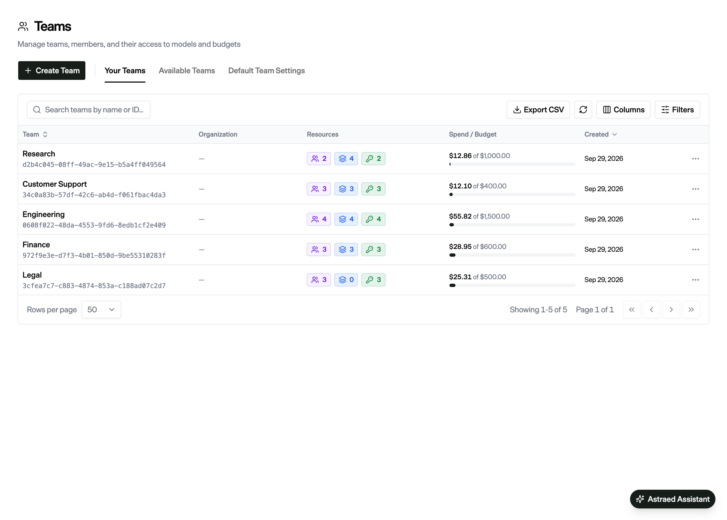727x520 pixels.
Task: Open row actions menu for Legal team
Action: pos(695,280)
